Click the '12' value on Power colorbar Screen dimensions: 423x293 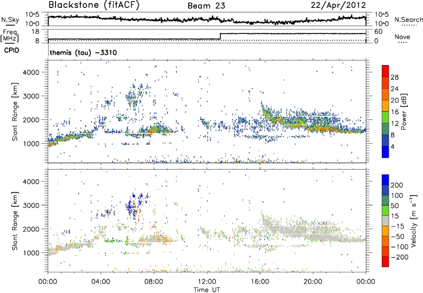(394, 124)
